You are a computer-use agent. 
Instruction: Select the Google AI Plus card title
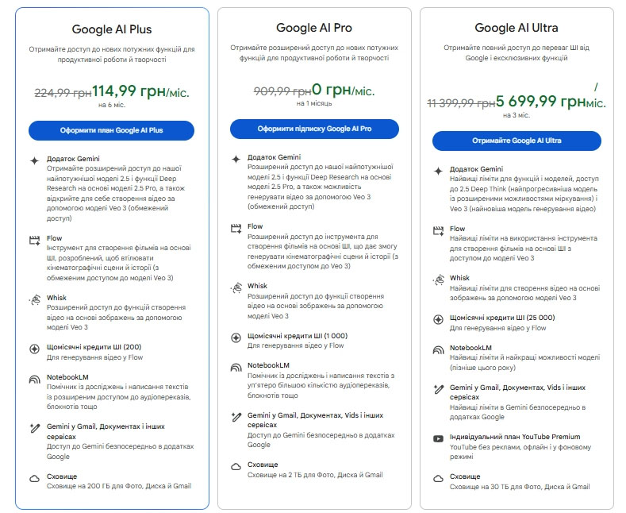click(x=111, y=30)
